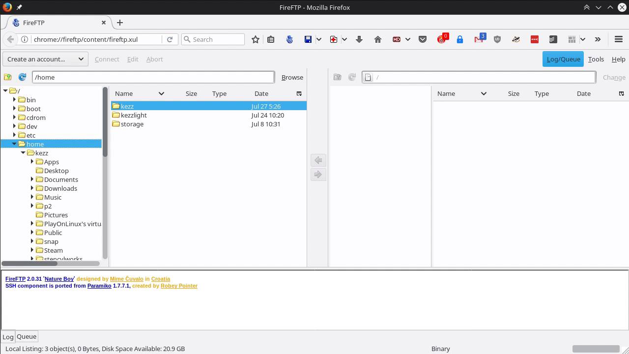The image size is (629, 354).
Task: Click red extension icon with 0 badge
Action: click(x=442, y=39)
